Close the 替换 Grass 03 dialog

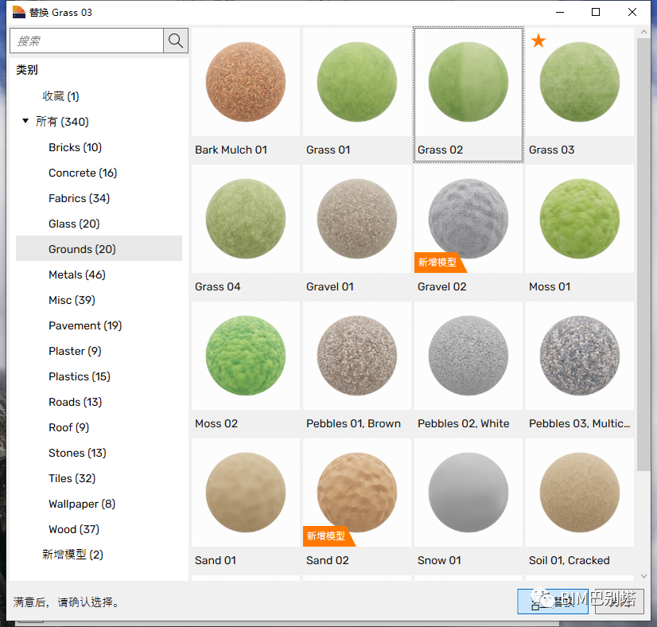(x=632, y=12)
